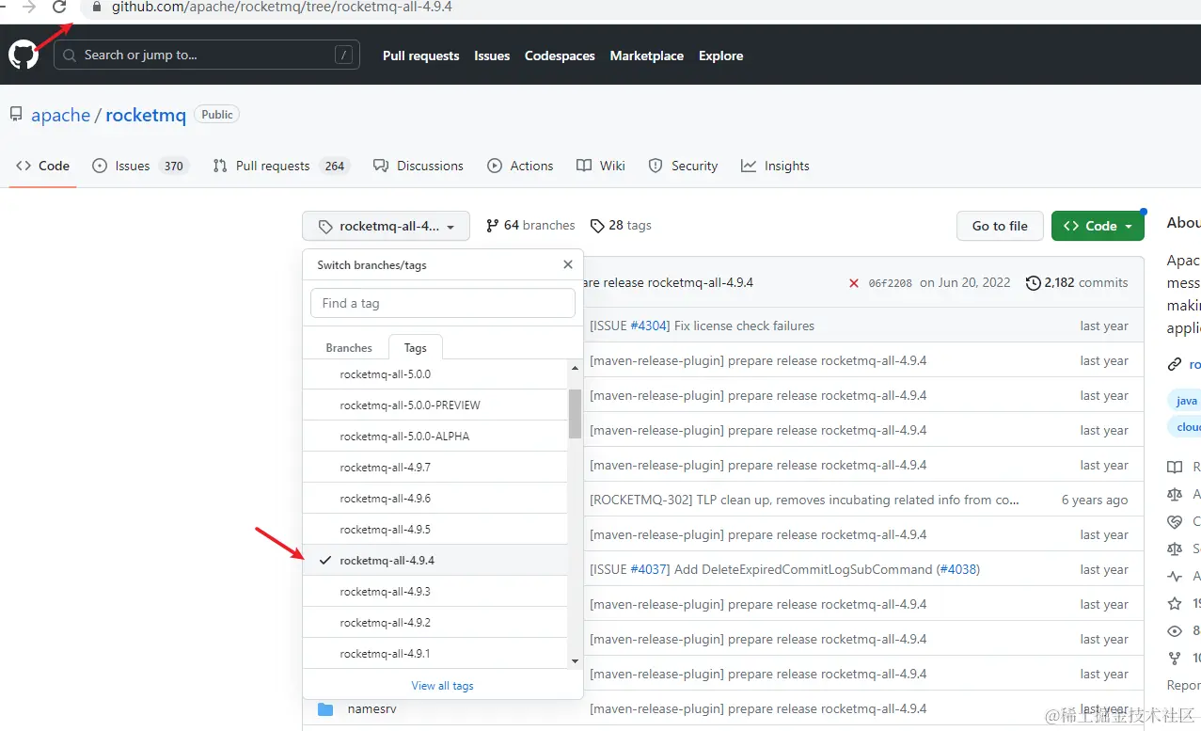Open Pull requests in top navigation
Screen dimensions: 1201x731
420,56
